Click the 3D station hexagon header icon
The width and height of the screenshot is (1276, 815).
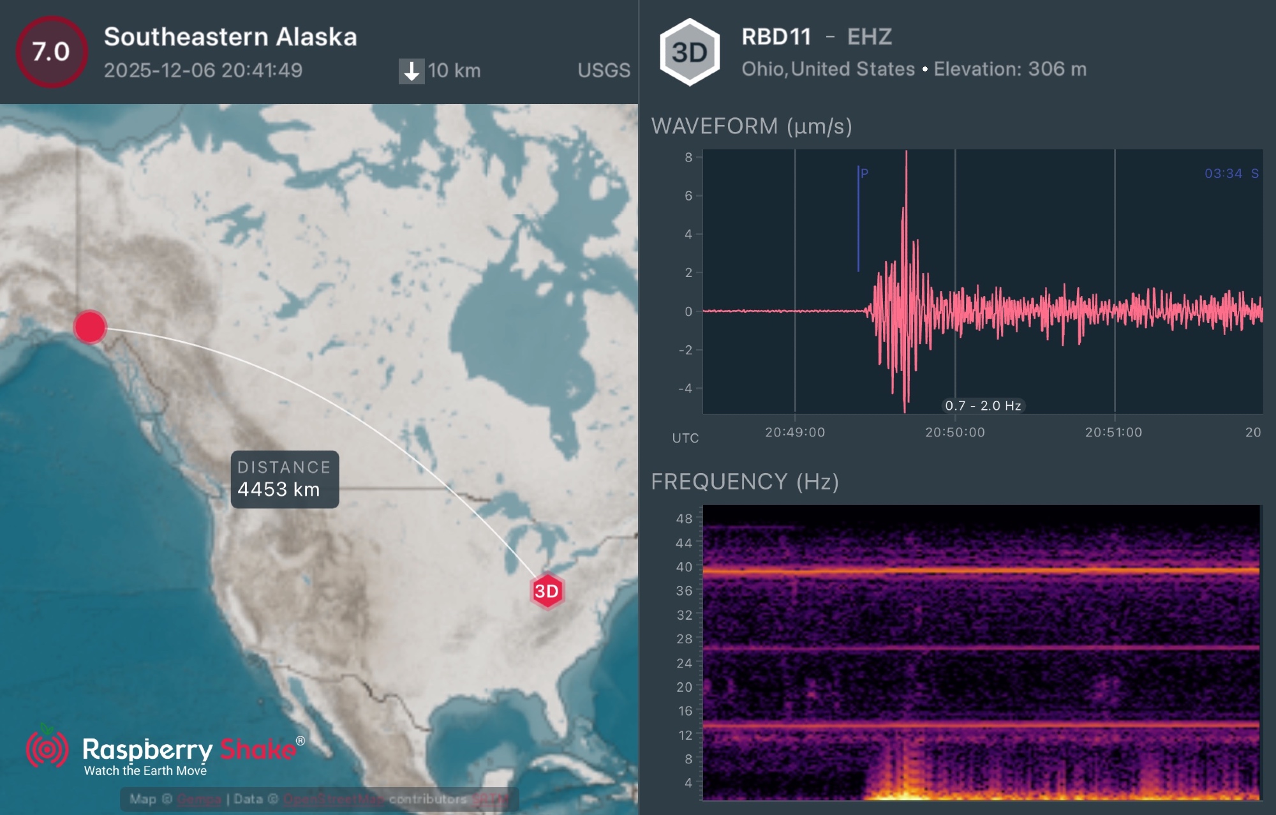click(689, 52)
